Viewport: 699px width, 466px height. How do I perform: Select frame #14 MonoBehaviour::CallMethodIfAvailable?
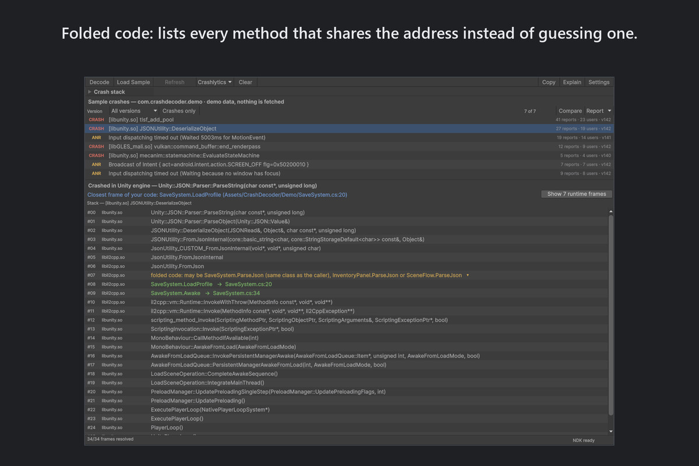tap(347, 338)
